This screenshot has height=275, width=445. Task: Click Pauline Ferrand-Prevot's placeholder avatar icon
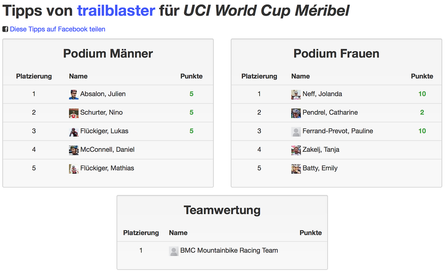[x=296, y=131]
